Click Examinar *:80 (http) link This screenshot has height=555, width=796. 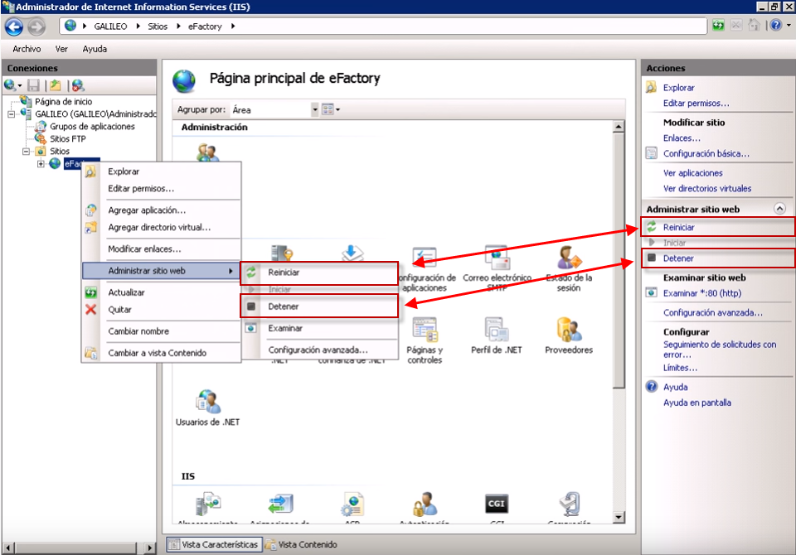click(x=702, y=293)
